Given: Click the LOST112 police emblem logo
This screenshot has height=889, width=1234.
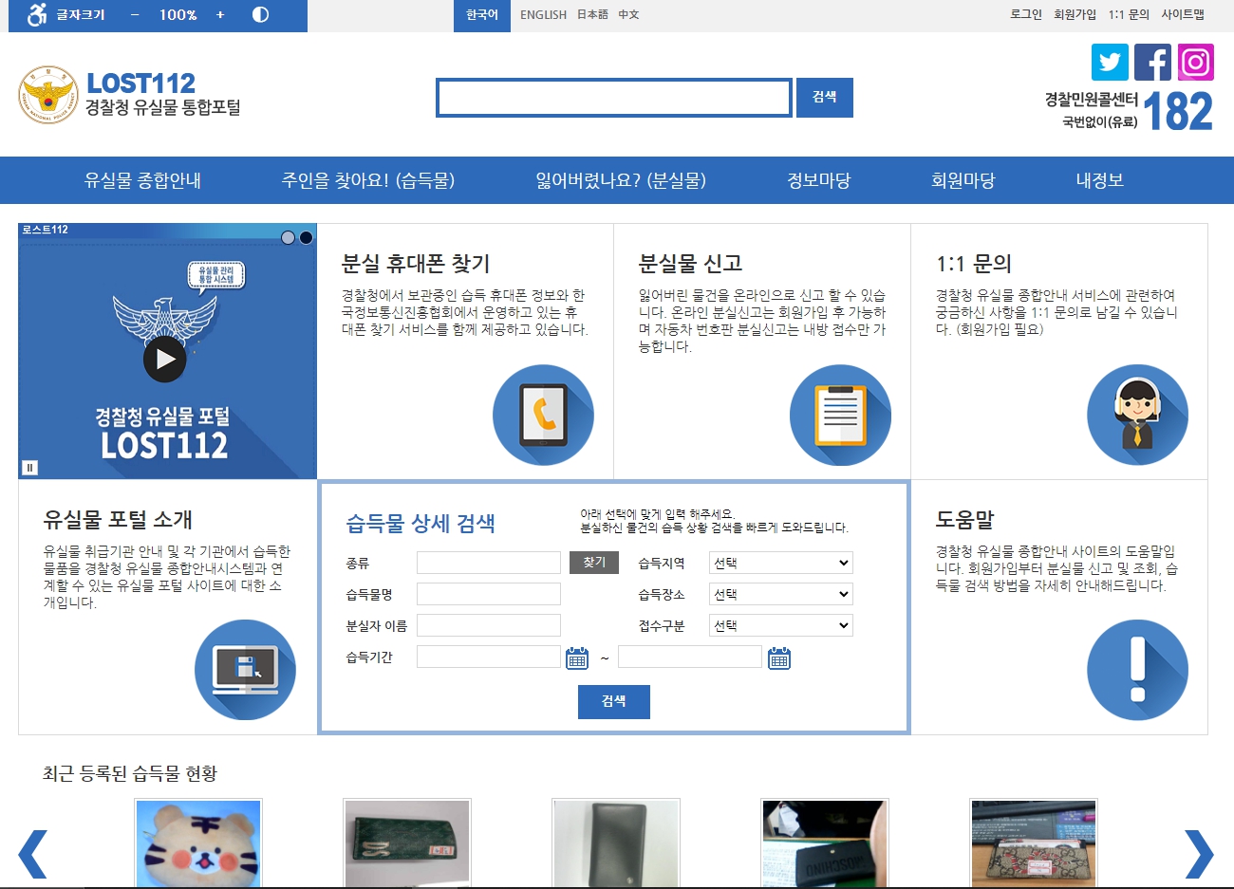Looking at the screenshot, I should tap(47, 95).
